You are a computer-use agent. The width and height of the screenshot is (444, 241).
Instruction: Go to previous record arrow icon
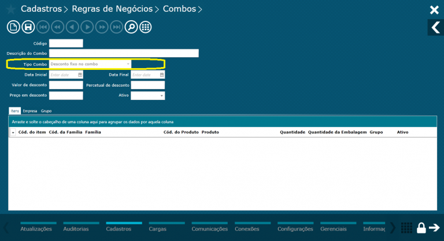[72, 27]
